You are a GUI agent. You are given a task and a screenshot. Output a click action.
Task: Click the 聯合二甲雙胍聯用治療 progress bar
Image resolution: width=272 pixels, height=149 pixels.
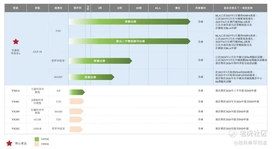click(x=129, y=41)
